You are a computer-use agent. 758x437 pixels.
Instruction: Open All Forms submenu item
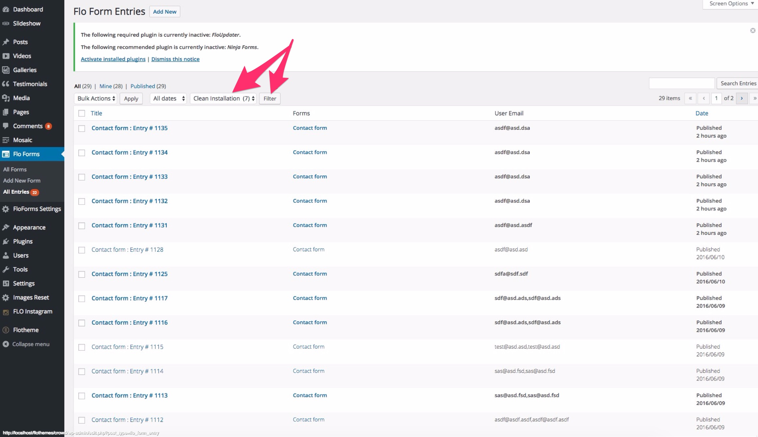pos(15,169)
